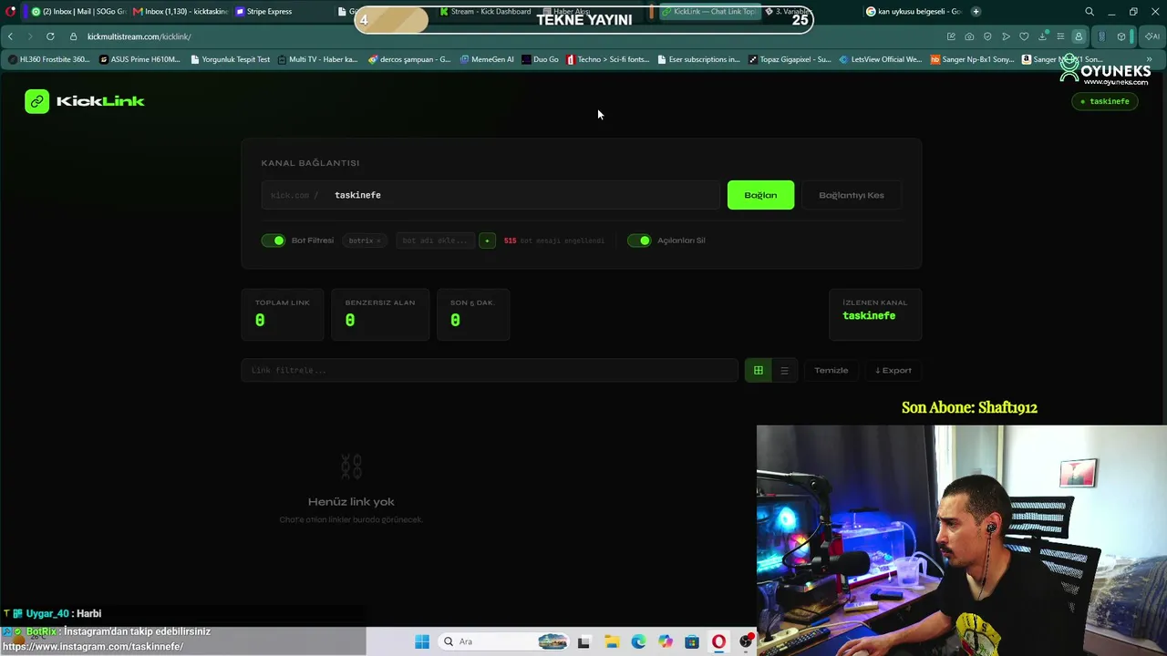Switch to grid view layout
Image resolution: width=1167 pixels, height=656 pixels.
[758, 371]
